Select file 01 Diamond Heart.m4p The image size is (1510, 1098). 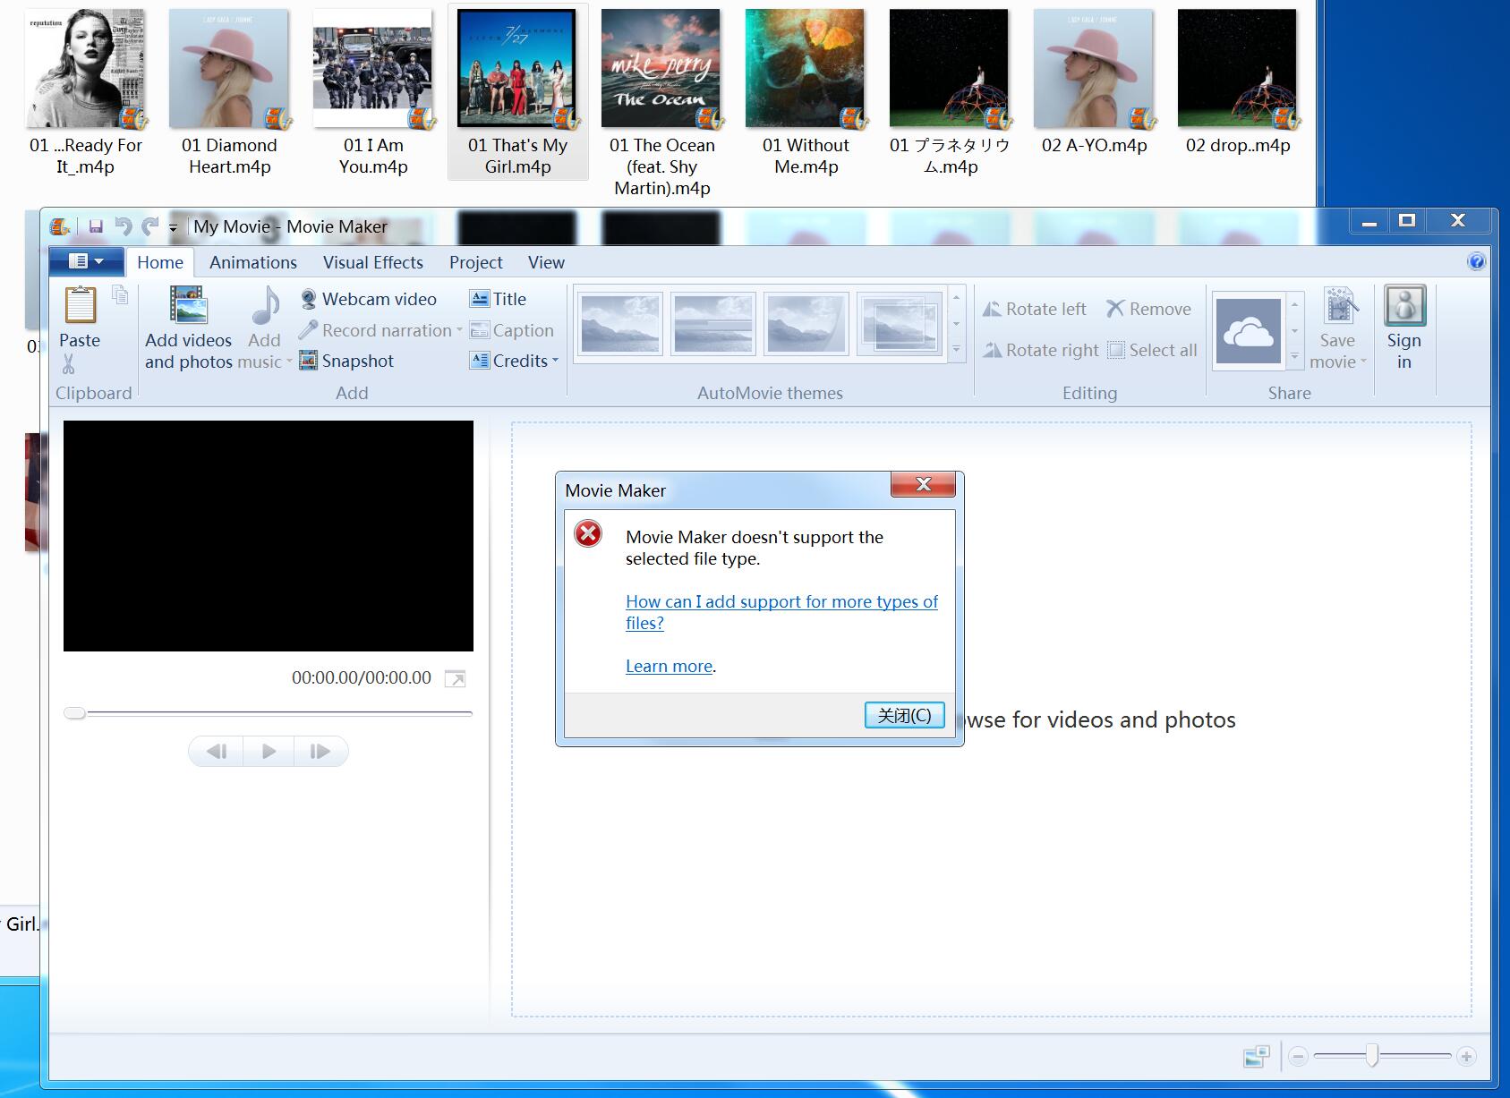(x=229, y=92)
